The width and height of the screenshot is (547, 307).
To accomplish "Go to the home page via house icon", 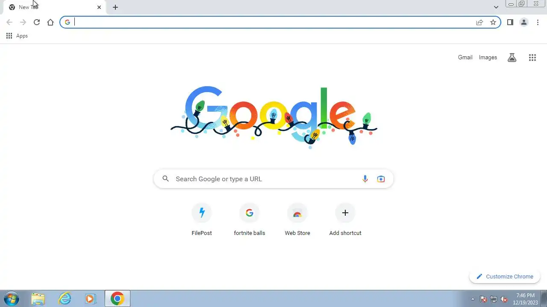I will [x=50, y=22].
